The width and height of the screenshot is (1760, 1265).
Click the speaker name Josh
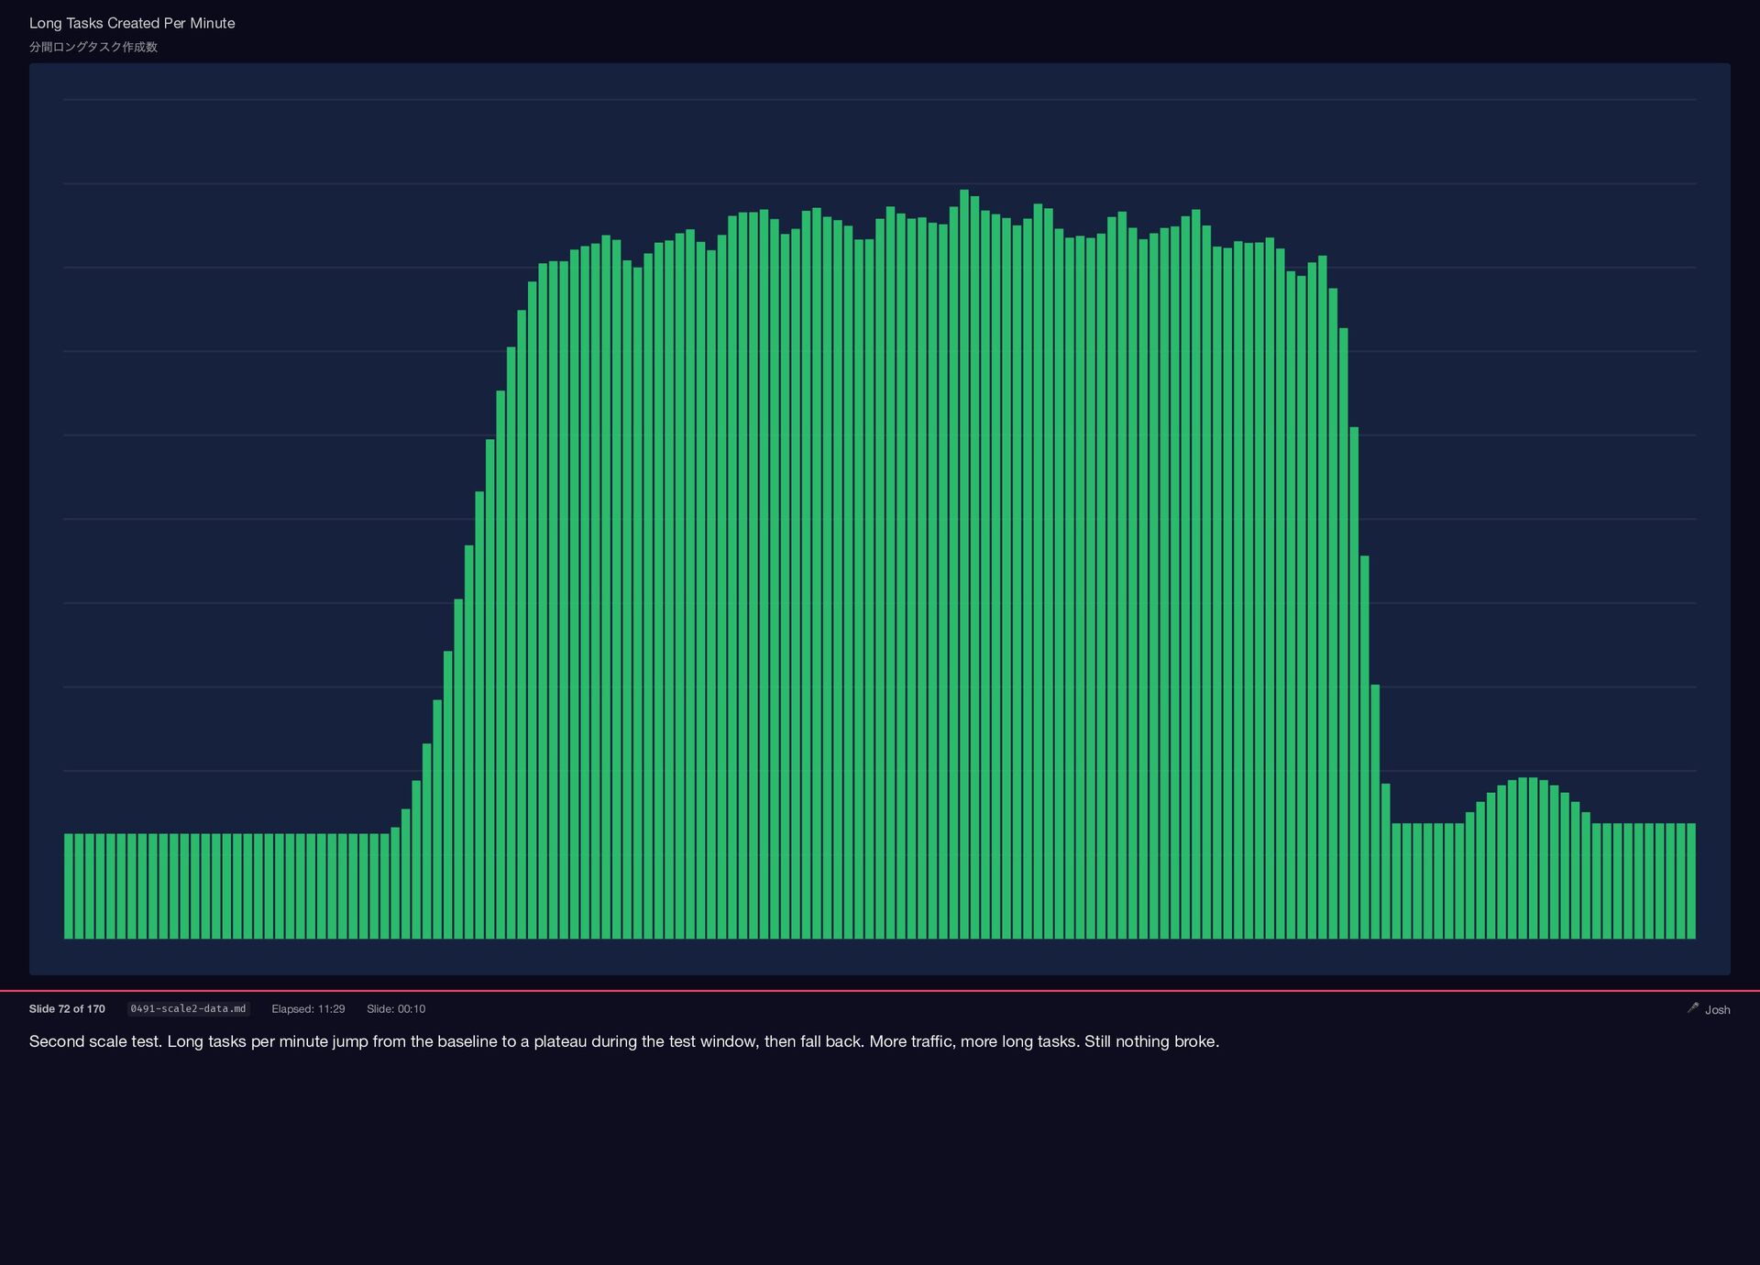[1717, 1009]
